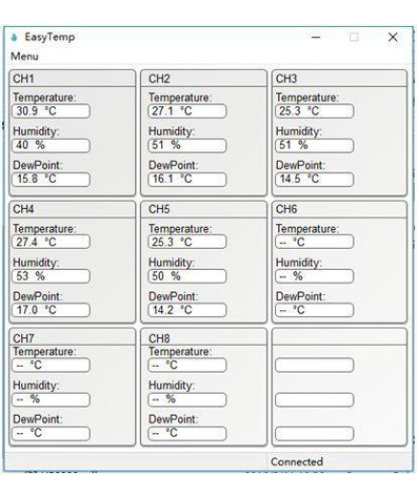Minimize the EasyTemp window
This screenshot has width=417, height=499.
315,37
